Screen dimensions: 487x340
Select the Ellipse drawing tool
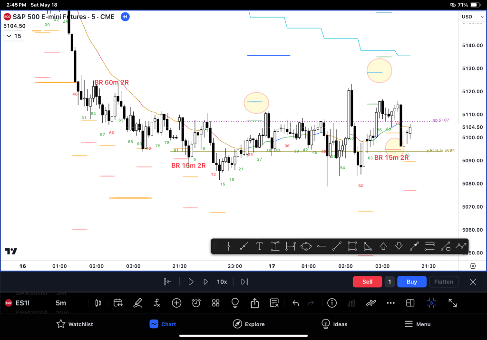[x=305, y=246]
